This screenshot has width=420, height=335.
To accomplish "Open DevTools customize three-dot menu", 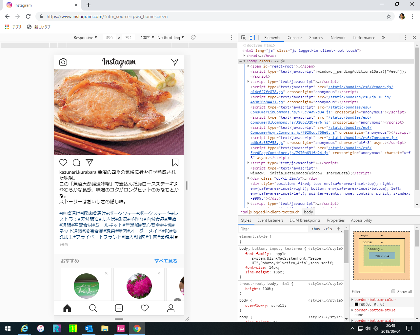I will pyautogui.click(x=405, y=38).
